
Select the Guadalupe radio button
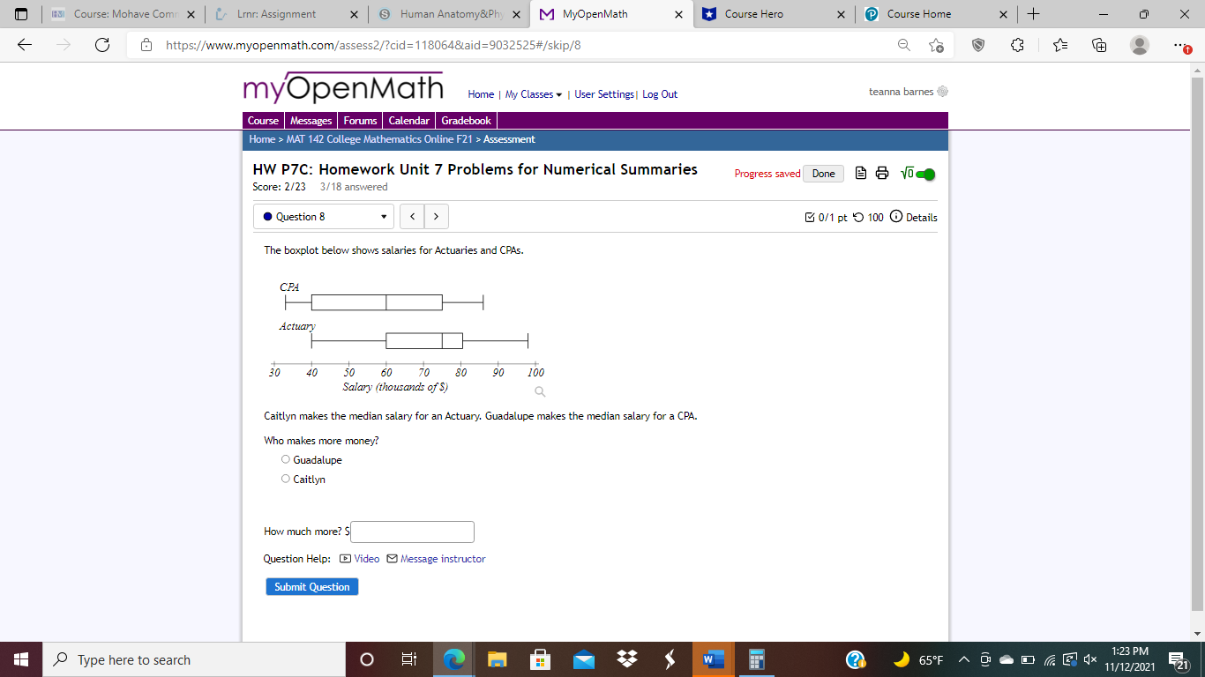click(x=285, y=458)
